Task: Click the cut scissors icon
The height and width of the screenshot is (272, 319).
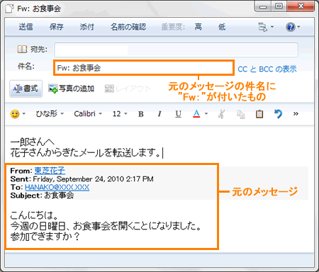Action: coord(221,114)
